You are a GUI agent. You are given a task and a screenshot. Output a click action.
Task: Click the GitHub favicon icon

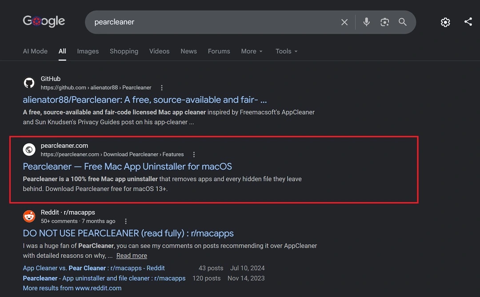tap(29, 83)
